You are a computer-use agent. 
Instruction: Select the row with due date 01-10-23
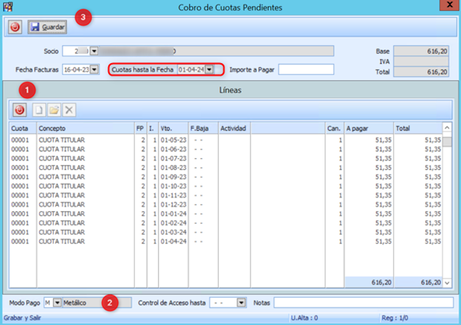(226, 186)
